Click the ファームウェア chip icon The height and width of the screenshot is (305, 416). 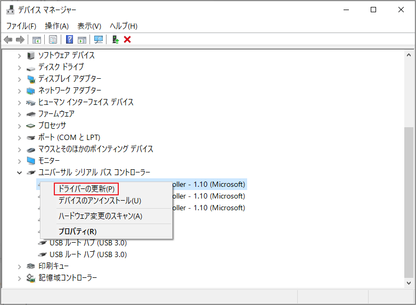click(x=31, y=114)
